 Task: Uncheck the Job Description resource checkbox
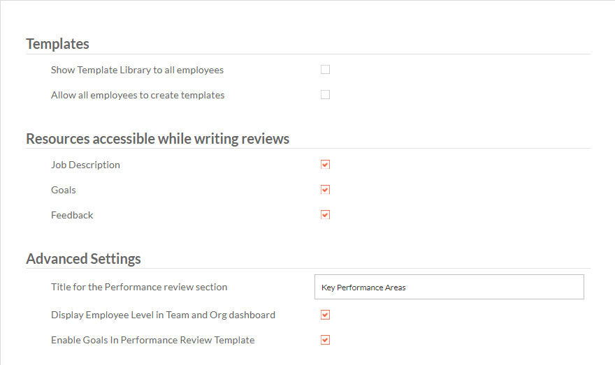325,165
